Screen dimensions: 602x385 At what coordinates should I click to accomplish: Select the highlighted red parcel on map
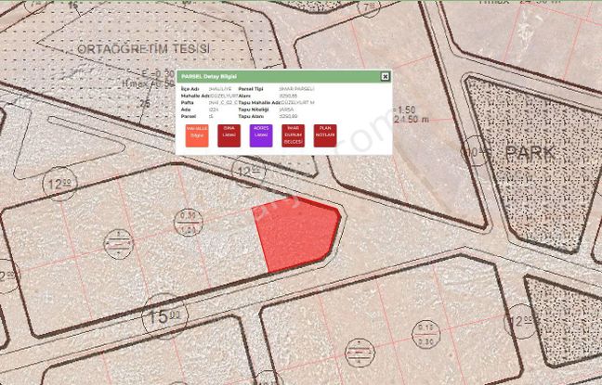(x=295, y=237)
